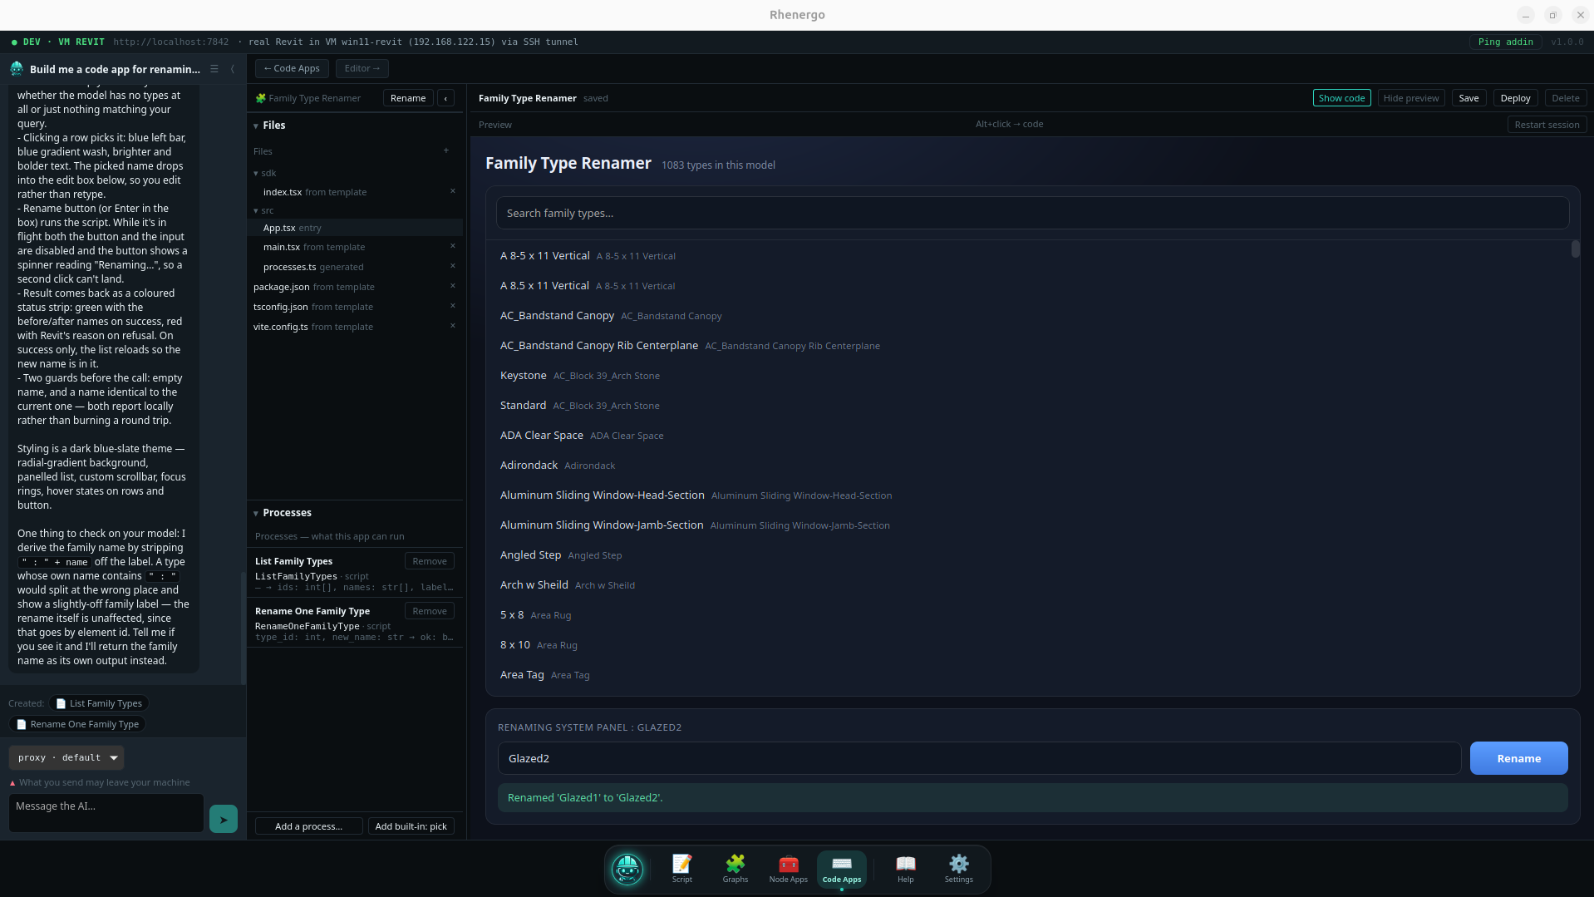Click the Rename button in file sidebar header

point(408,98)
